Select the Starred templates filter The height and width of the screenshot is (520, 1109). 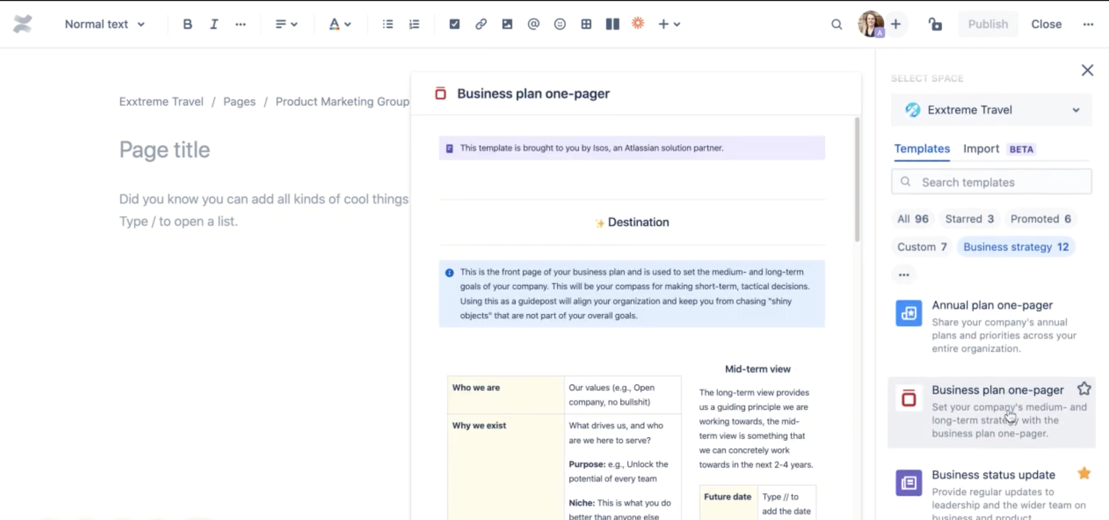[x=969, y=219]
